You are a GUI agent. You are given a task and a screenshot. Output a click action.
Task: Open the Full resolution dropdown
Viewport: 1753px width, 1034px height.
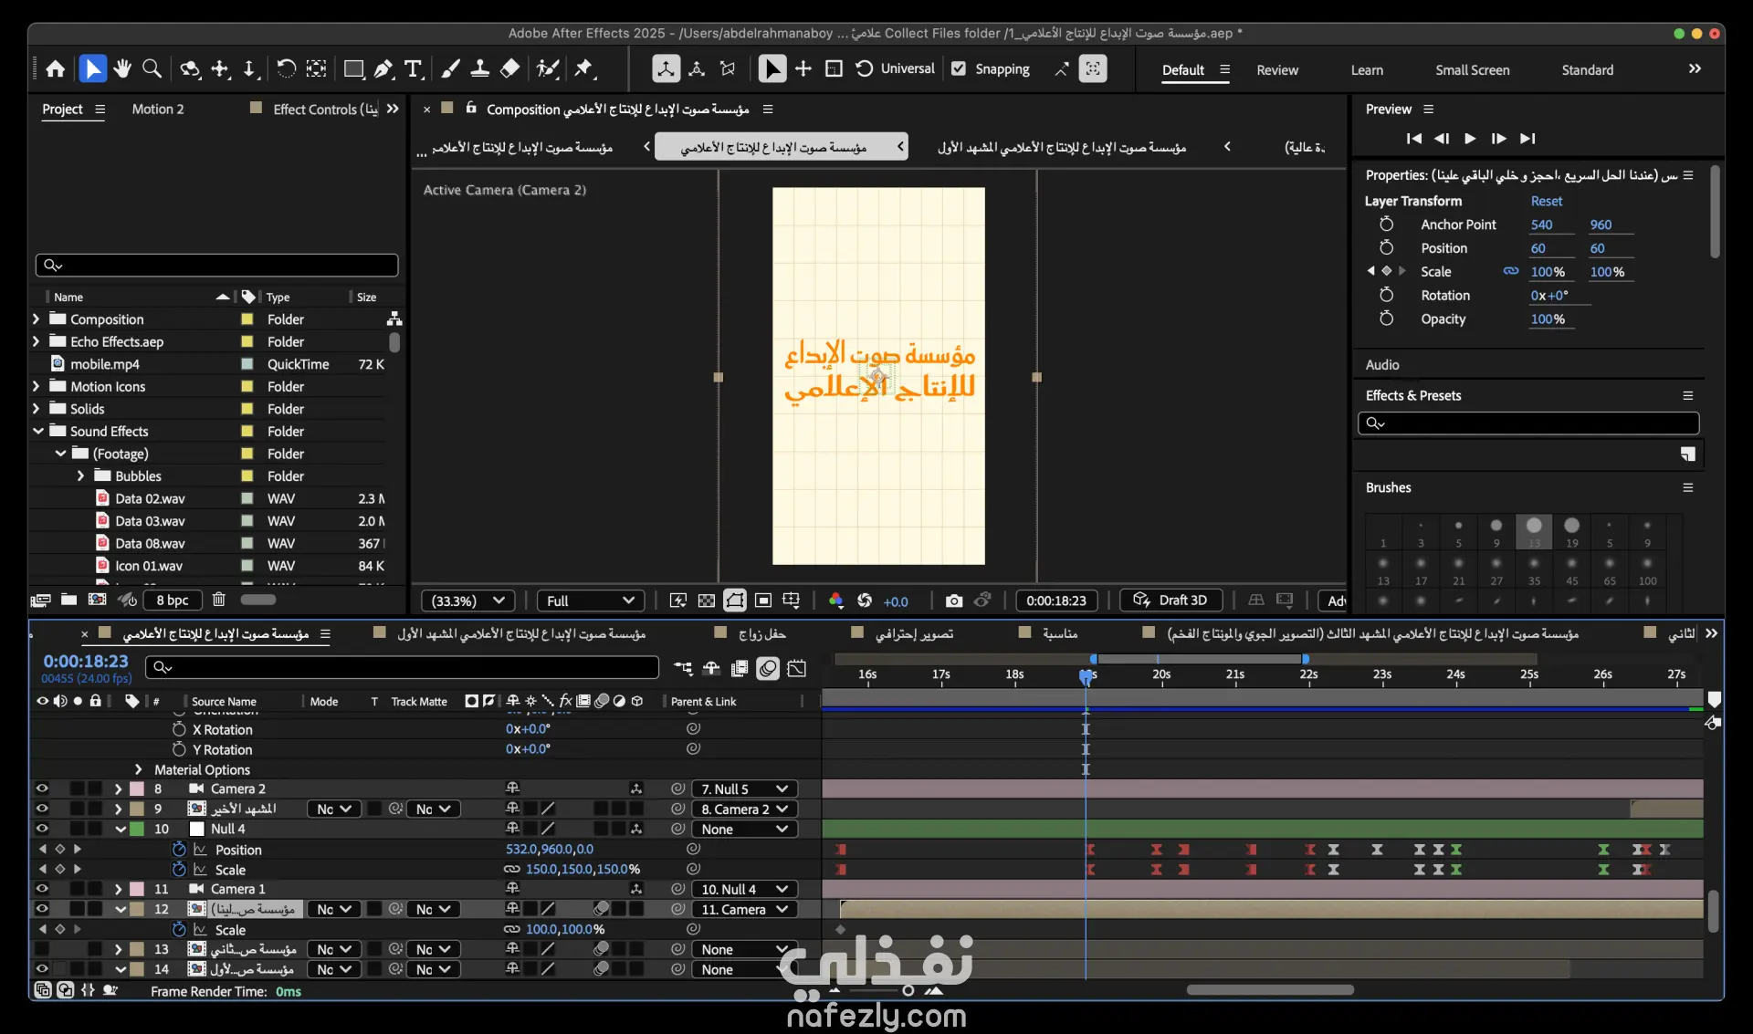tap(590, 601)
